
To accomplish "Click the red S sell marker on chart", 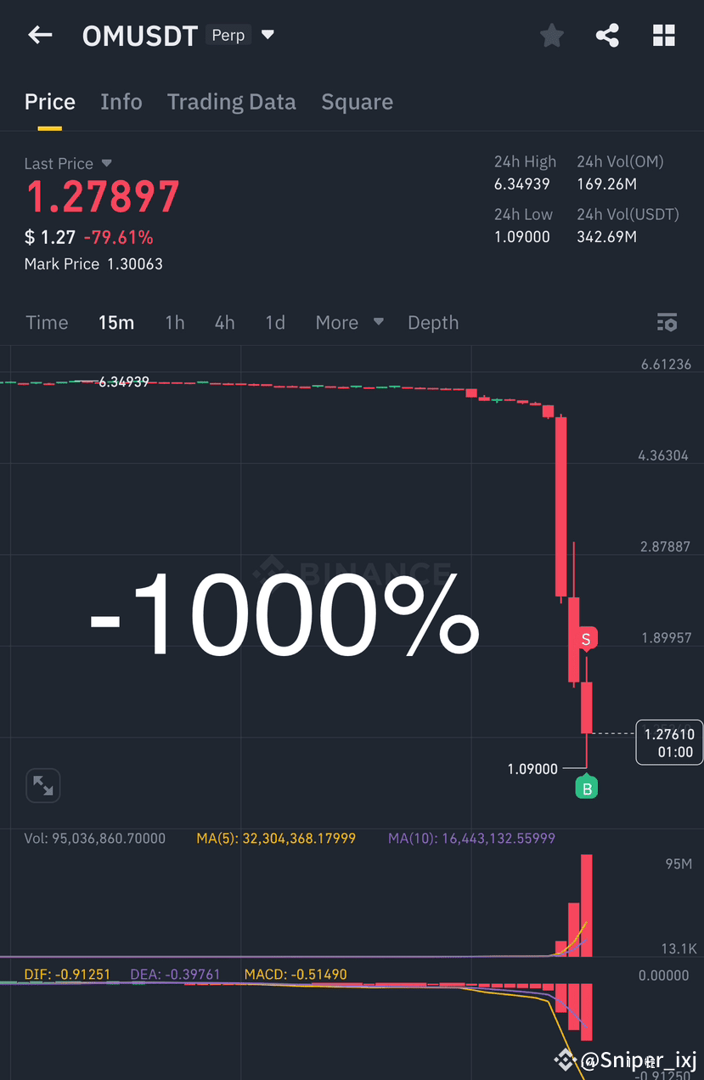I will [586, 637].
